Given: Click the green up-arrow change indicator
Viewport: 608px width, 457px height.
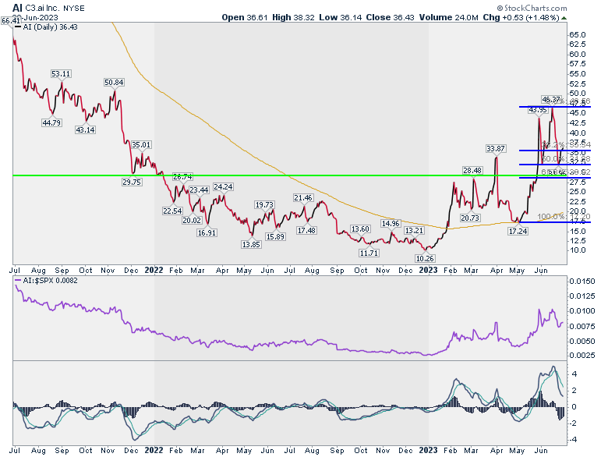Looking at the screenshot, I should tap(564, 18).
